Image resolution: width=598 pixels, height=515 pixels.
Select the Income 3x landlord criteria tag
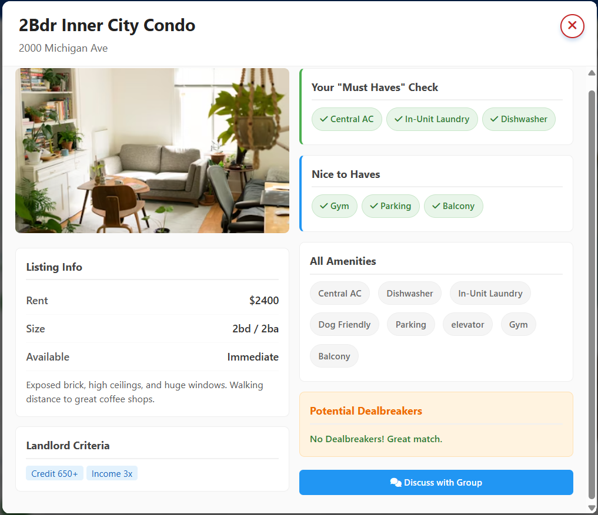(112, 473)
